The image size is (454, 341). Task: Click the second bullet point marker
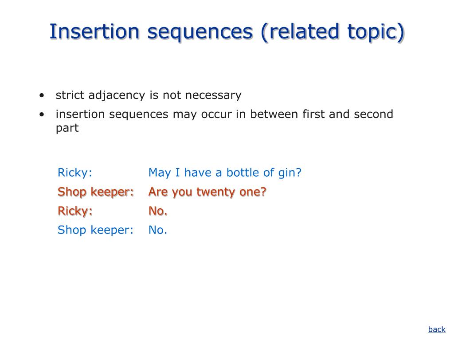42,115
